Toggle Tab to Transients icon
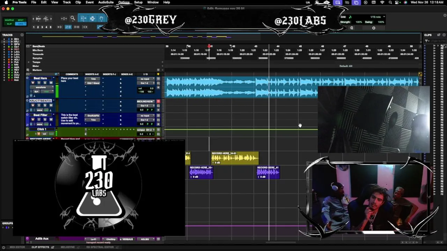Viewport: 447px width, 251px height. point(60,27)
